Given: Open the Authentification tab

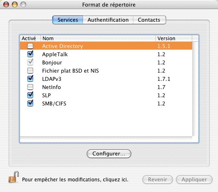Looking at the screenshot, I should pyautogui.click(x=108, y=20).
